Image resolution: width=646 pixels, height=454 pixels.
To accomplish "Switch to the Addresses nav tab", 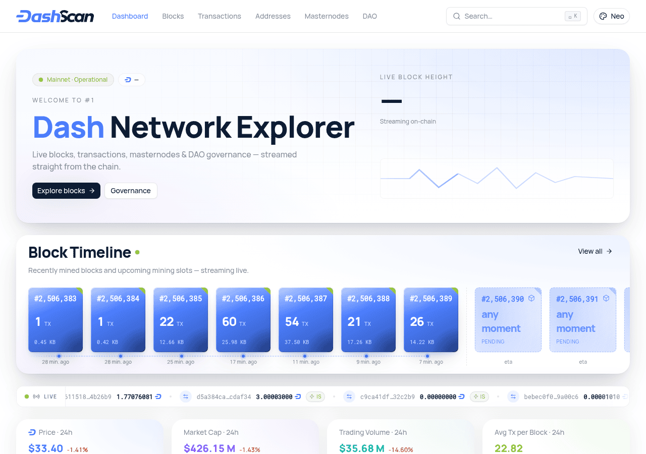I will click(273, 16).
